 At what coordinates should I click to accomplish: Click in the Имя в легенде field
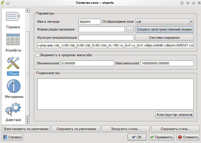[x=89, y=22]
